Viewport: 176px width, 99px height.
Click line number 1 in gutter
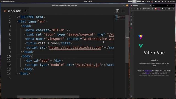[10, 17]
